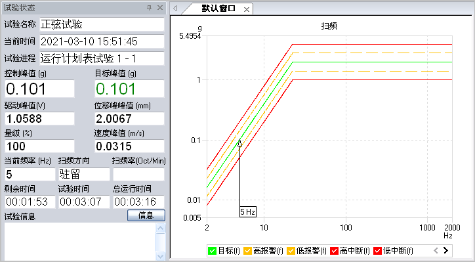Click inside the 试验信息 text area
This screenshot has height=262, width=475.
click(x=79, y=242)
